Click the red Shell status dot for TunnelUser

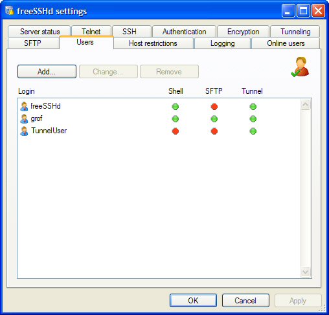tap(176, 131)
